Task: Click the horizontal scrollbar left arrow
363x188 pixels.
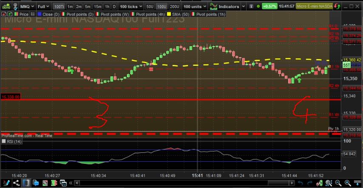Action: point(77,183)
